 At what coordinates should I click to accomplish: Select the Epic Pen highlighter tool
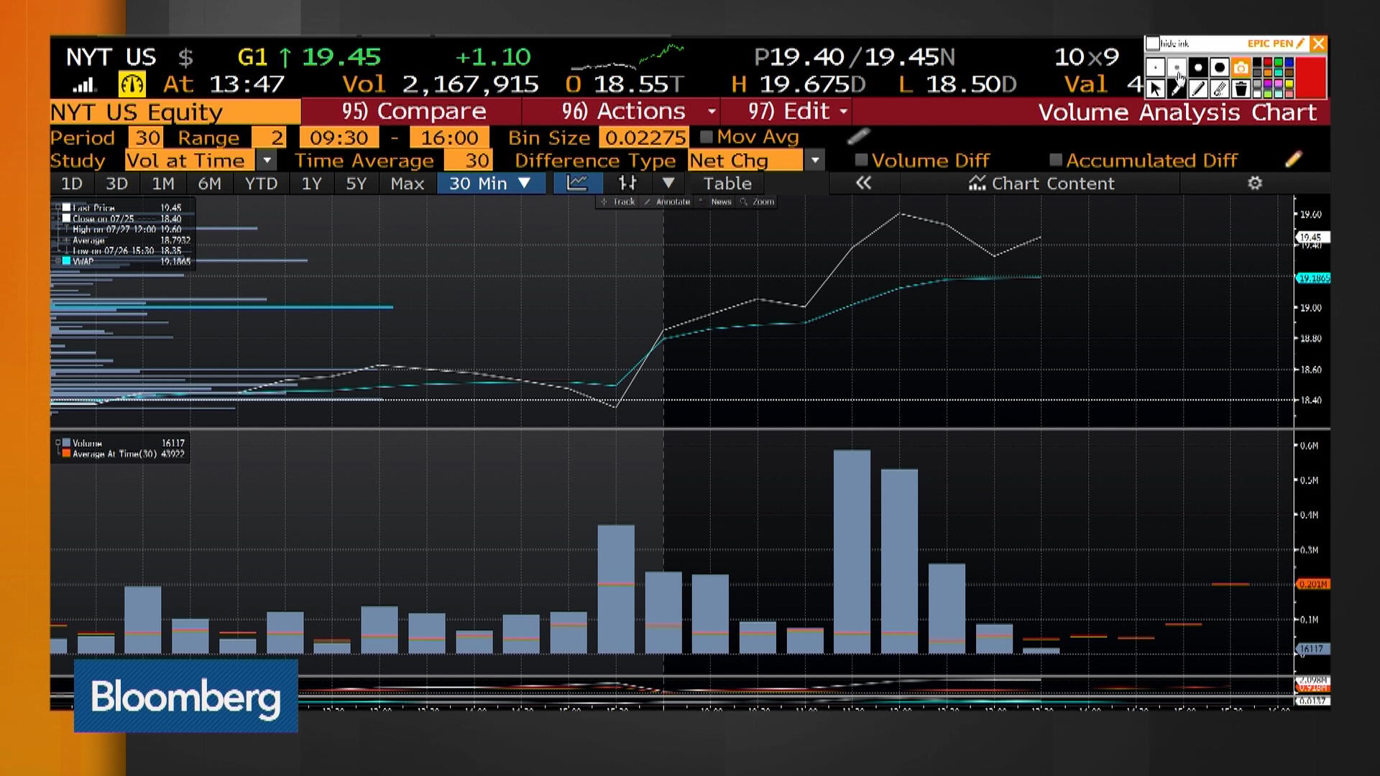(x=1218, y=89)
